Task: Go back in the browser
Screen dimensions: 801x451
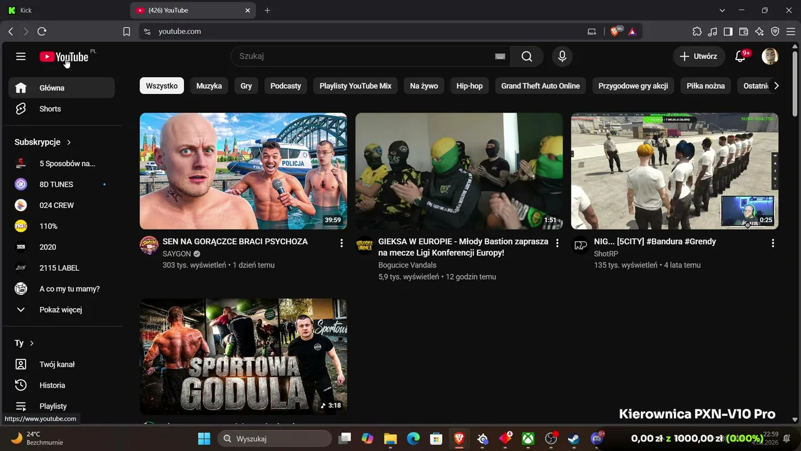Action: (11, 31)
